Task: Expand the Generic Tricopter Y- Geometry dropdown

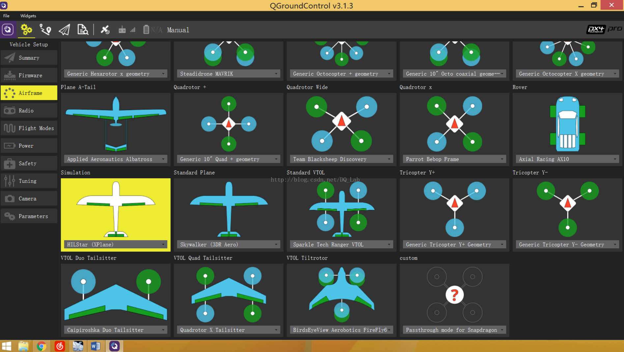Action: [x=567, y=244]
